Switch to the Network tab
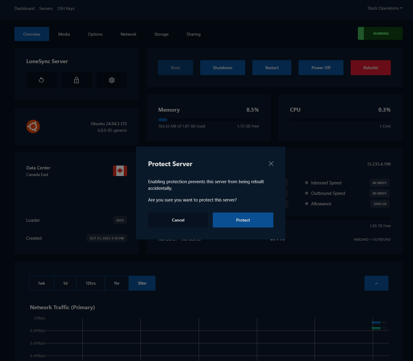 tap(128, 34)
